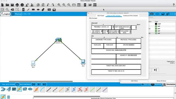Choose the Draw Line tool
The height and width of the screenshot is (99, 176).
coord(28,10)
